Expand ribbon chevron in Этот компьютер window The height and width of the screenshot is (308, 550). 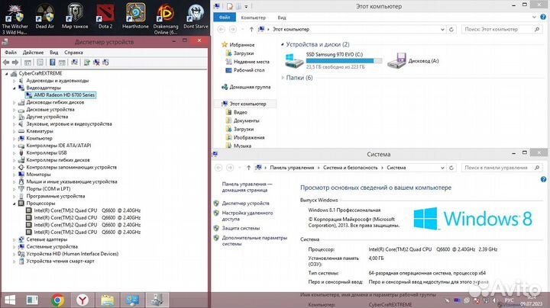(534, 17)
